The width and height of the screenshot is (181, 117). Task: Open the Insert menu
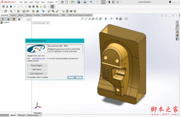[37, 2]
